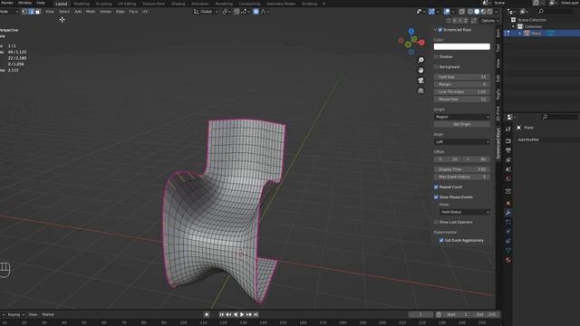This screenshot has height=326, width=580.
Task: Select edge selection mode icon
Action: (x=32, y=12)
